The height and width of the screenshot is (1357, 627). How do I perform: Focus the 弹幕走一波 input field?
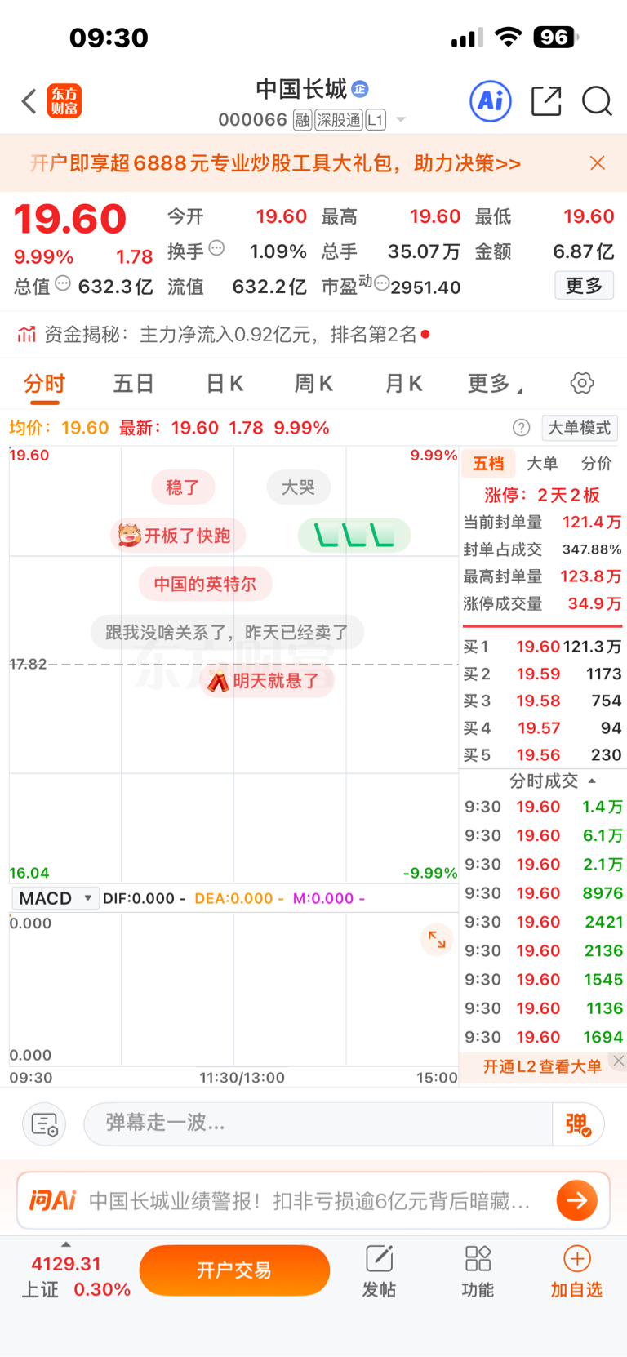click(x=318, y=1123)
